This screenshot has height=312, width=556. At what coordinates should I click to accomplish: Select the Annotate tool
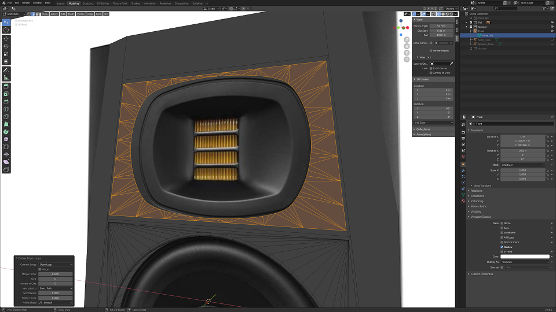click(6, 70)
